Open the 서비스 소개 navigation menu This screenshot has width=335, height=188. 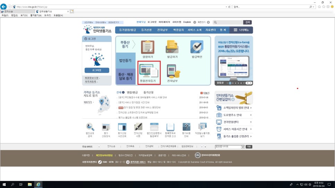click(x=195, y=30)
